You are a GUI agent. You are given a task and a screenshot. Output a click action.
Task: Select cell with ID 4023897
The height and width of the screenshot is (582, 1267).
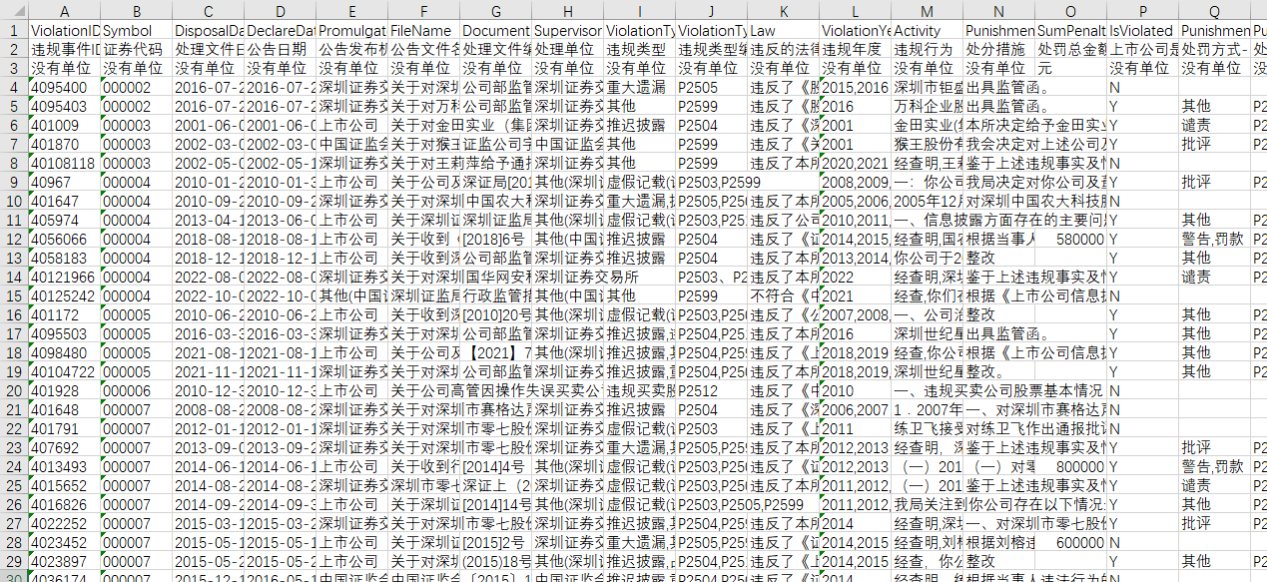point(64,562)
